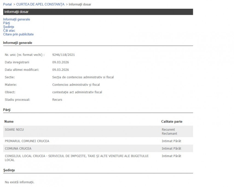Select the Ședințe navigation link
The image size is (234, 187).
[8, 27]
